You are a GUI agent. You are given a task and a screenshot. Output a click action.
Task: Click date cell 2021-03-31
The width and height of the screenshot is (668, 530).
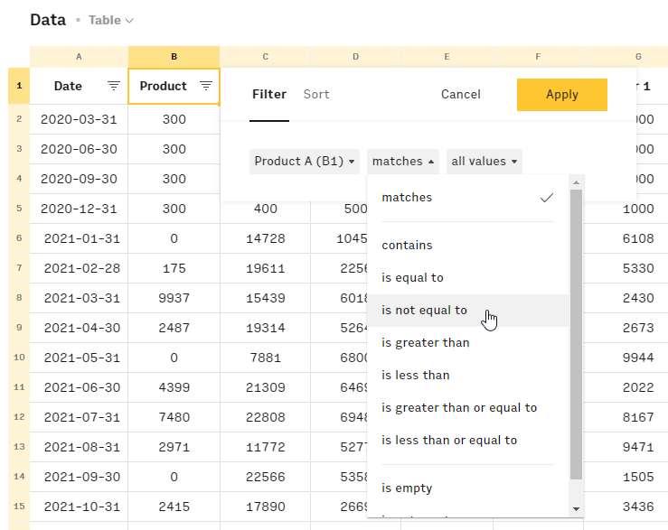click(x=79, y=298)
